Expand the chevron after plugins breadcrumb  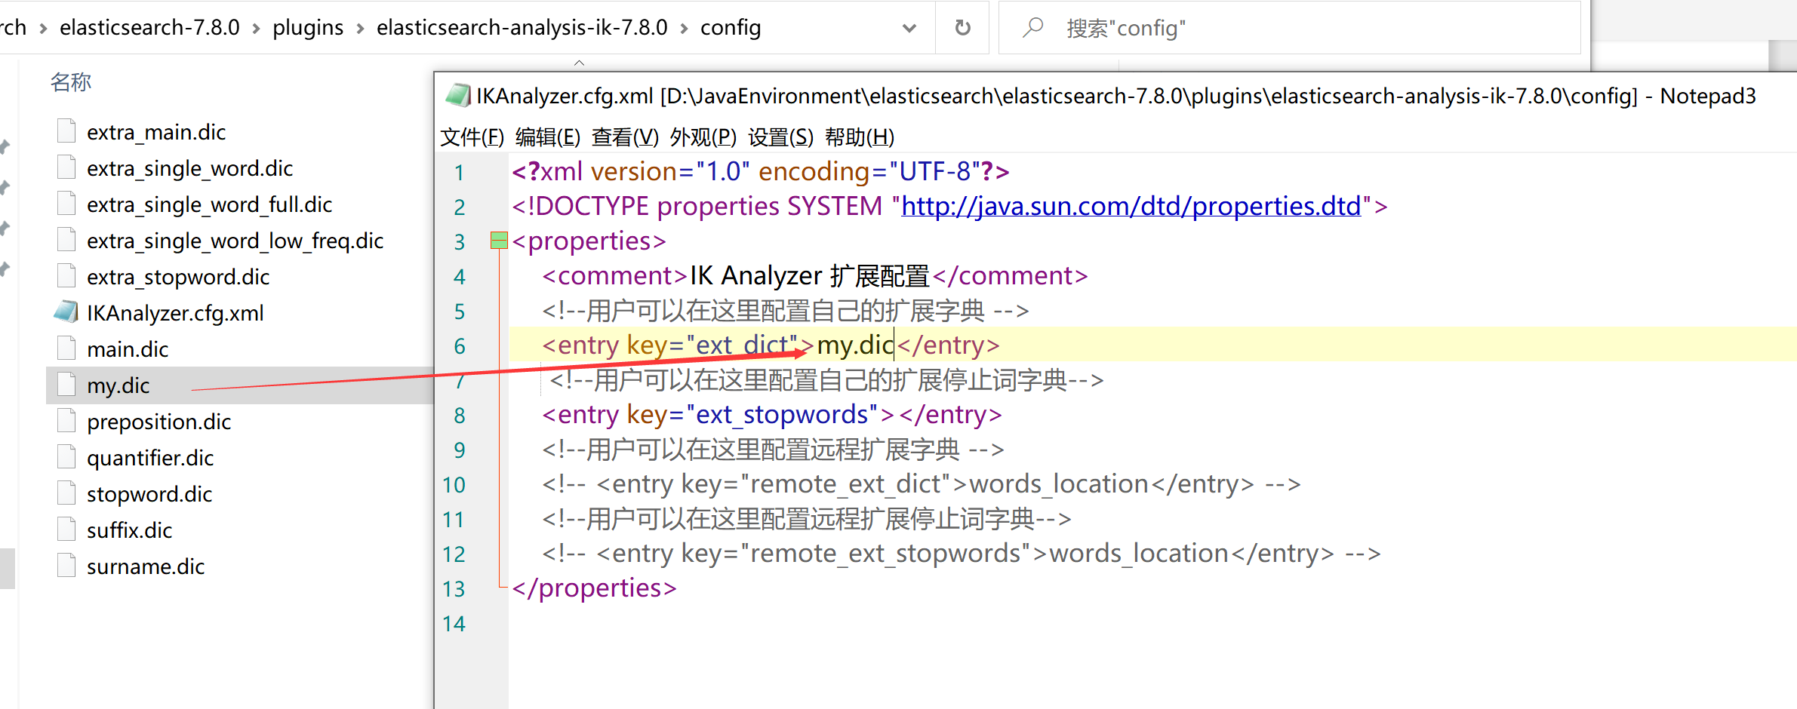(360, 29)
